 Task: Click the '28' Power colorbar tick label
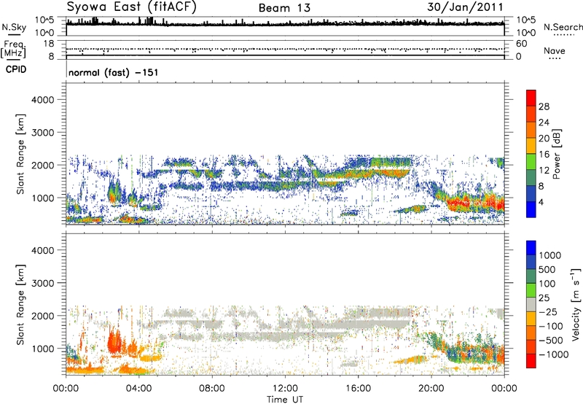point(544,106)
